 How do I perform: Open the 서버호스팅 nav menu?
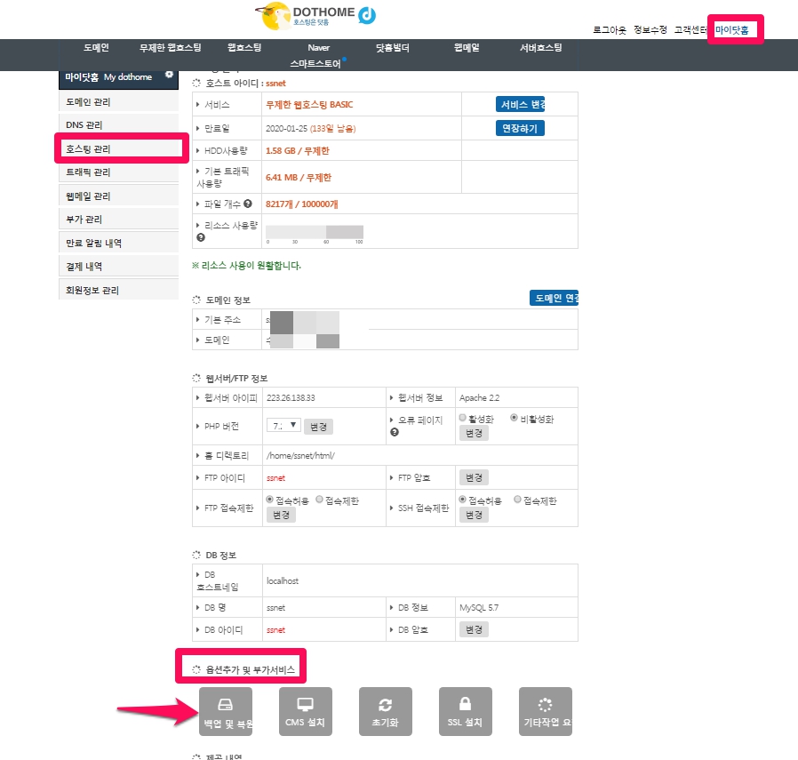pos(540,48)
